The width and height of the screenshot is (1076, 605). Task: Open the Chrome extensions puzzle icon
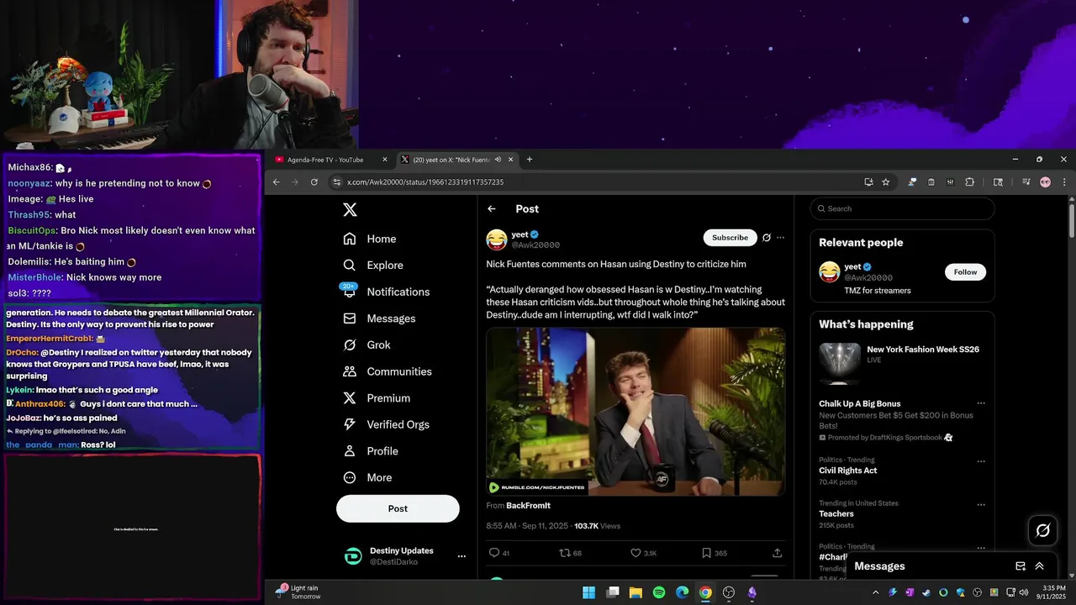[970, 182]
